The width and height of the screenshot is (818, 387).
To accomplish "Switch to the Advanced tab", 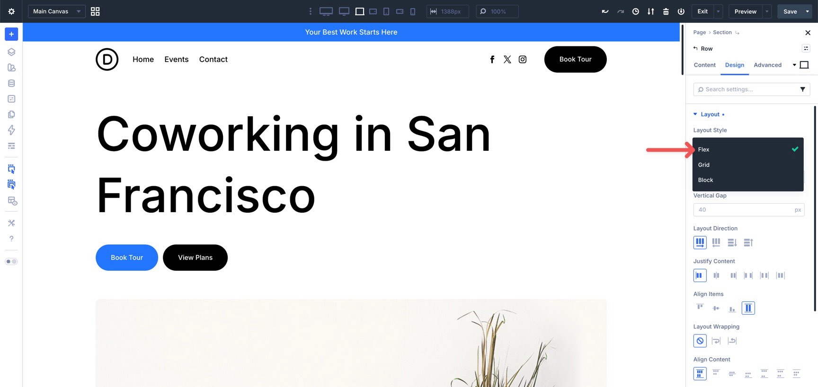I will point(768,65).
